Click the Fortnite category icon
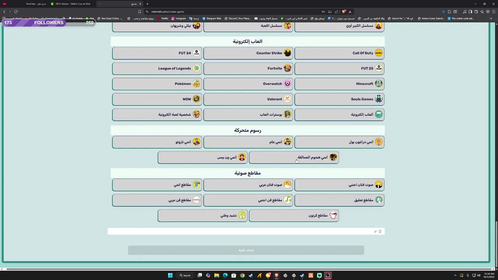Screen dimensions: 498x280 (288, 68)
